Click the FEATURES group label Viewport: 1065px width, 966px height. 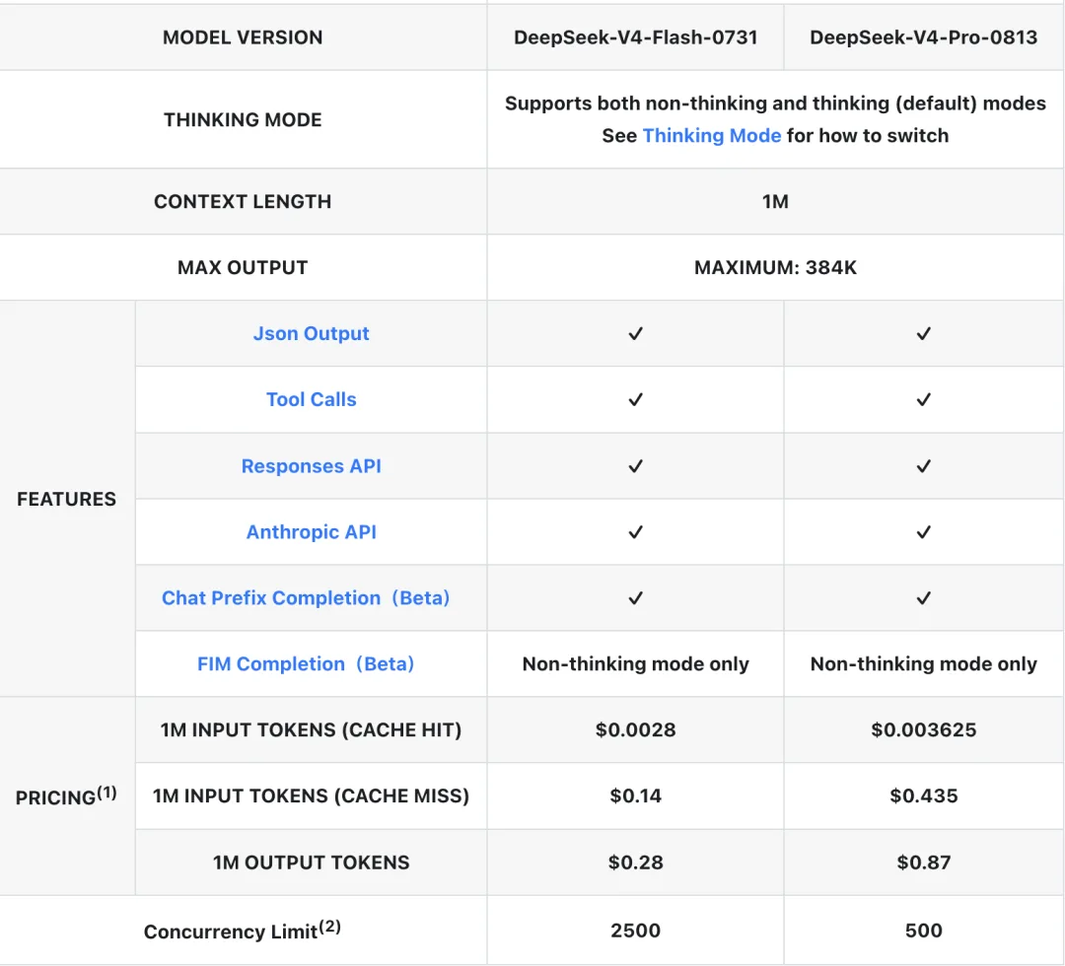tap(67, 499)
